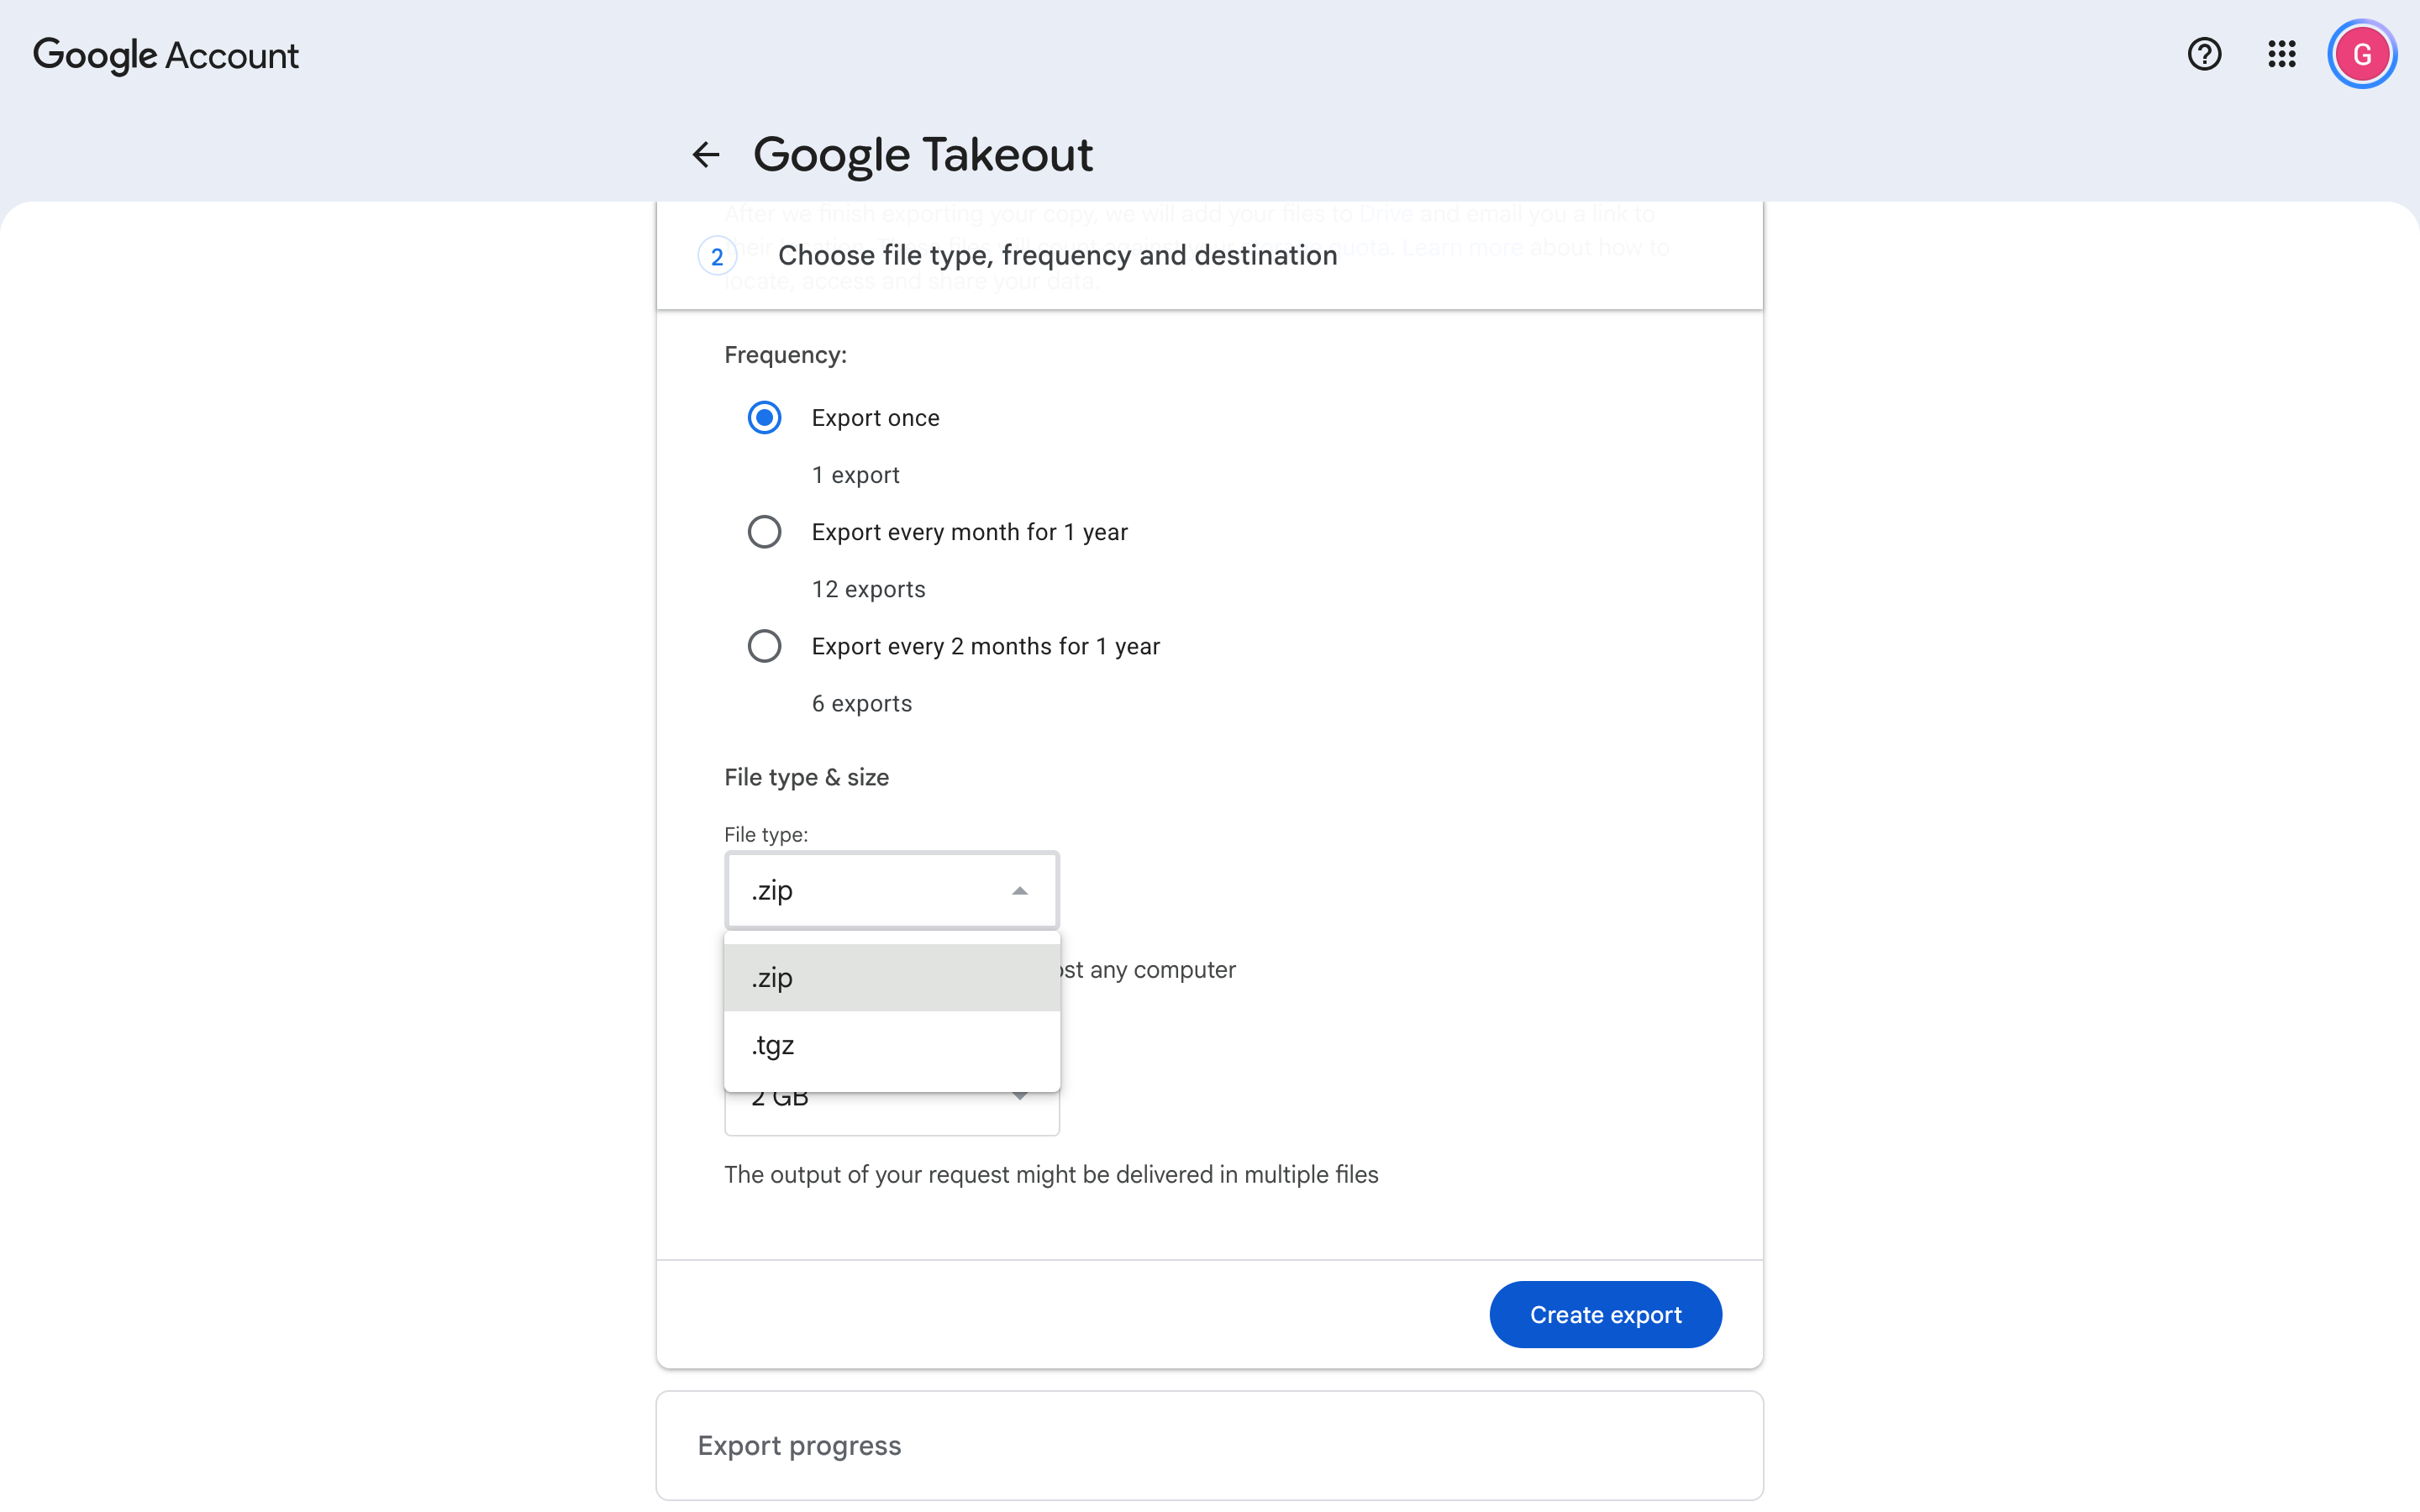Choose the .zip option in the list
Image resolution: width=2420 pixels, height=1512 pixels.
[x=891, y=978]
